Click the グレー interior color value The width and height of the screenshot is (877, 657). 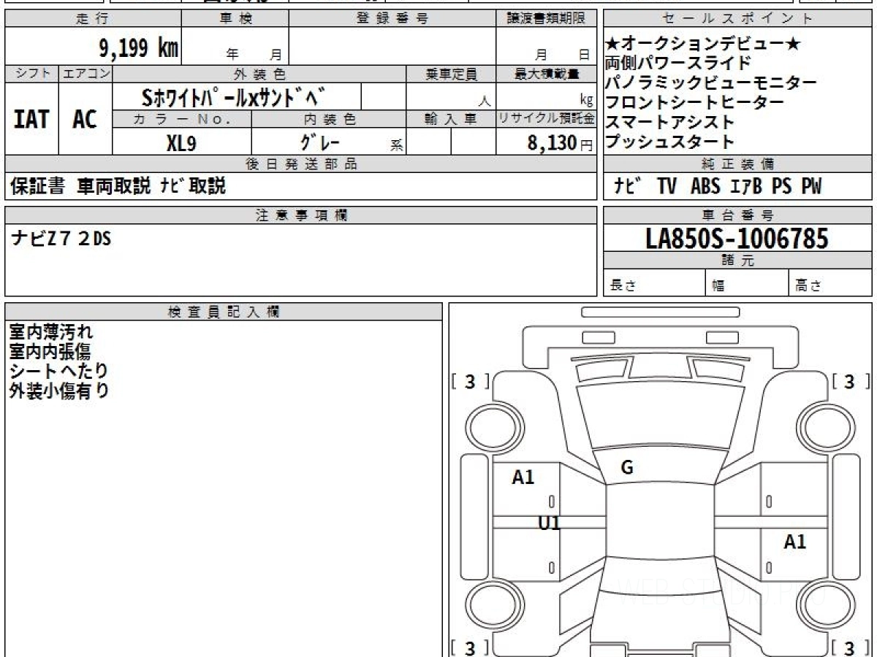(320, 142)
